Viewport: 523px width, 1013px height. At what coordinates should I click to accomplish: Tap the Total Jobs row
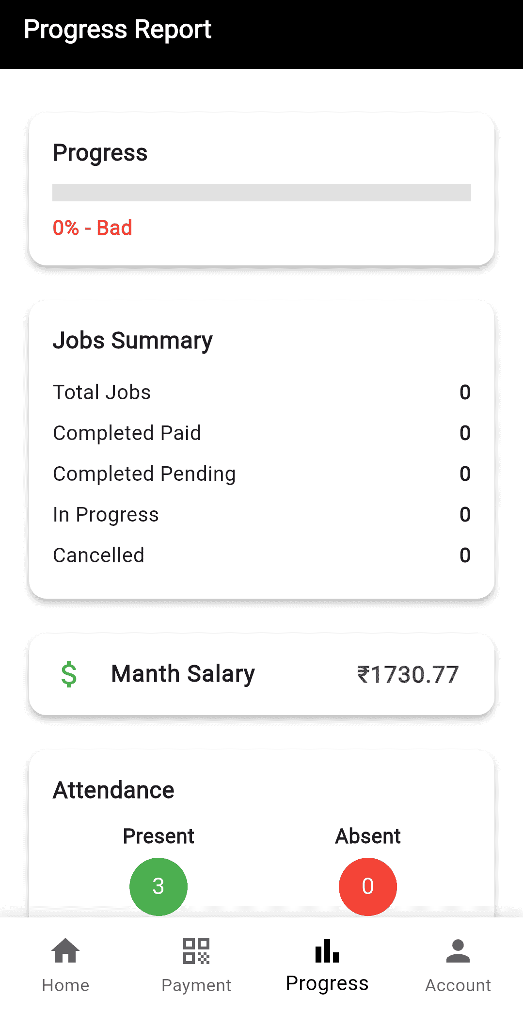[262, 392]
